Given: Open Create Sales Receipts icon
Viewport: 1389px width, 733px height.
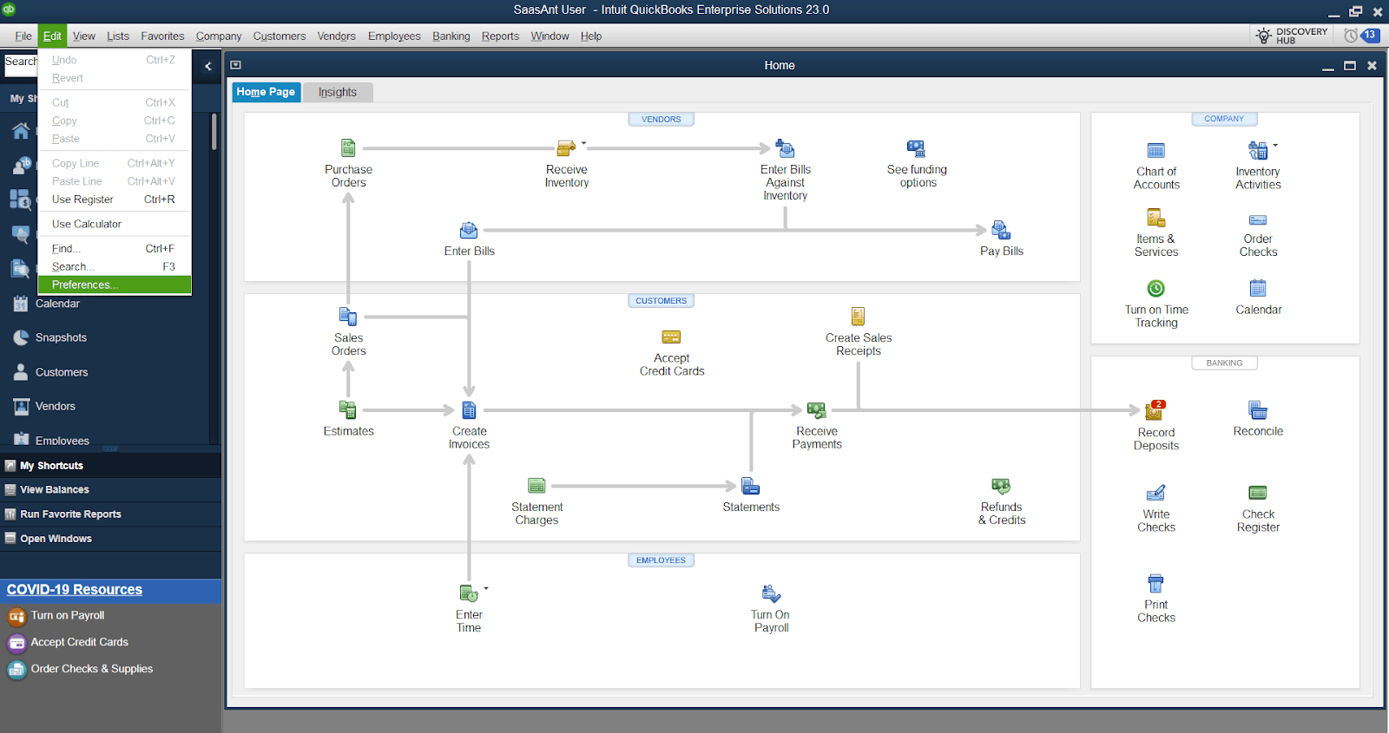Looking at the screenshot, I should [858, 317].
